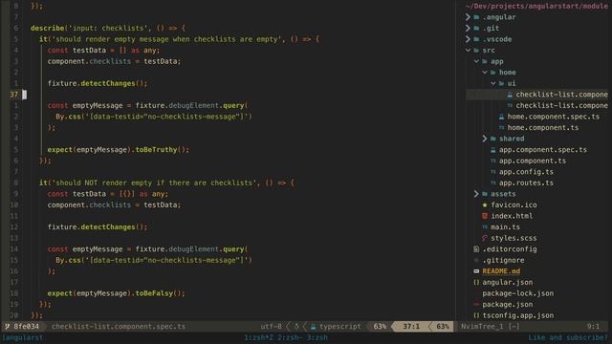The image size is (612, 344).
Task: Open styles.scss in the tree
Action: click(x=514, y=238)
